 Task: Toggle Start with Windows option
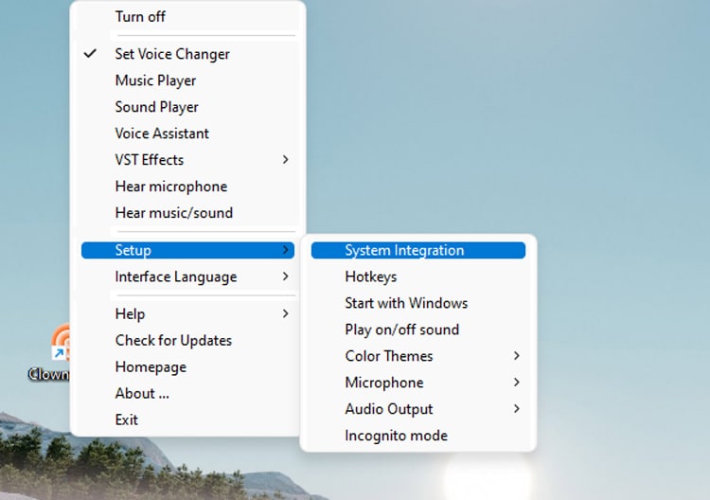pos(417,303)
